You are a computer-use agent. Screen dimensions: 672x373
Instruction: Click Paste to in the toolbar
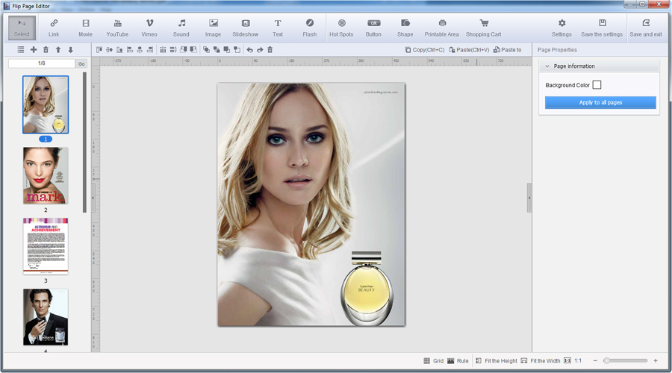pos(507,50)
